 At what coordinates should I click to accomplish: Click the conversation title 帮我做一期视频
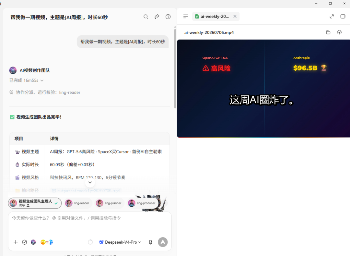59,18
